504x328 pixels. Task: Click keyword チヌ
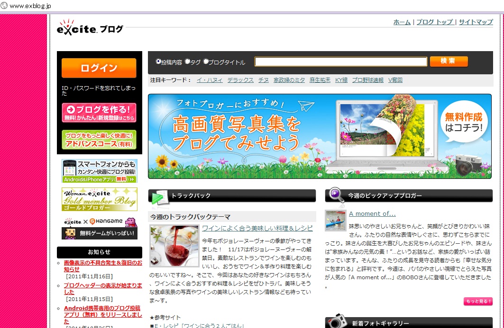pyautogui.click(x=264, y=80)
